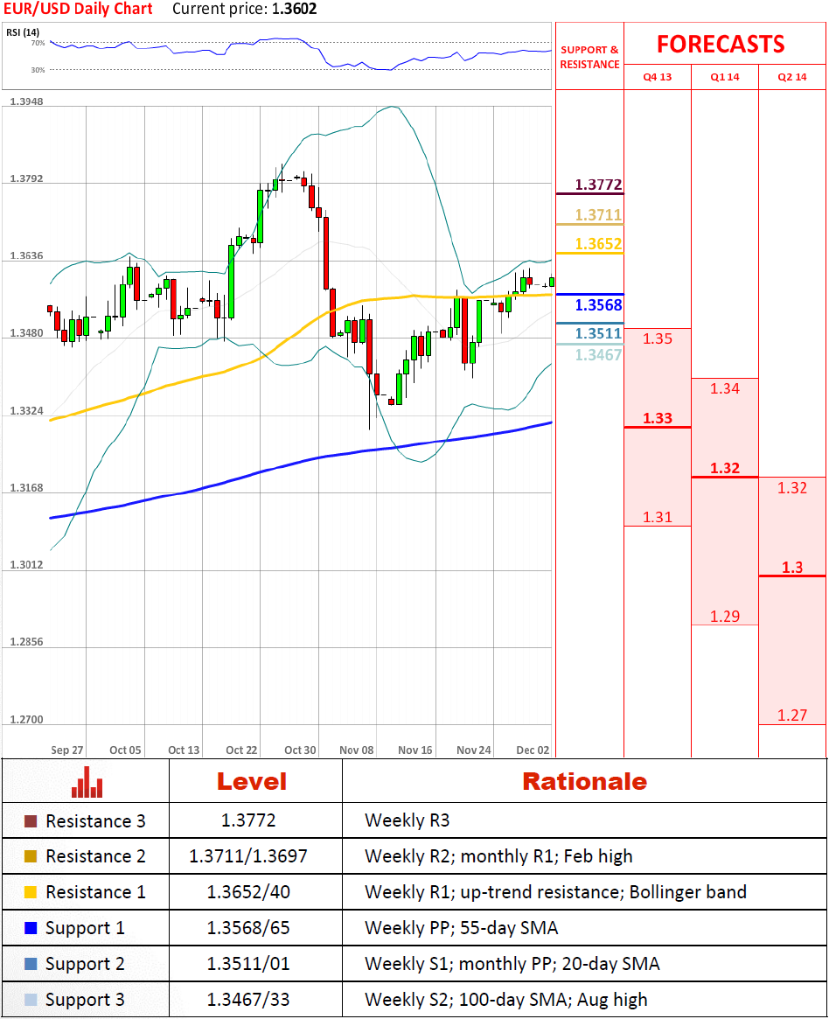This screenshot has width=829, height=1019.
Task: Click the 1.3467 support level label
Action: pyautogui.click(x=598, y=355)
